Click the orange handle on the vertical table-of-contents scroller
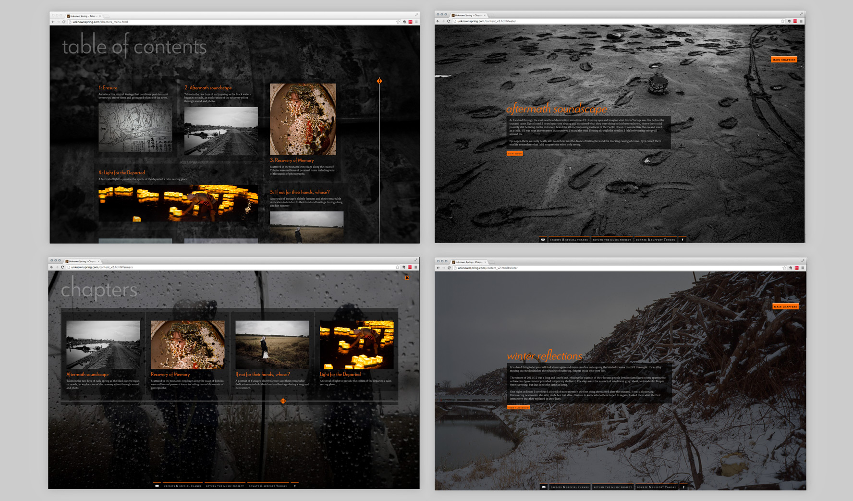Image resolution: width=853 pixels, height=501 pixels. coord(379,81)
